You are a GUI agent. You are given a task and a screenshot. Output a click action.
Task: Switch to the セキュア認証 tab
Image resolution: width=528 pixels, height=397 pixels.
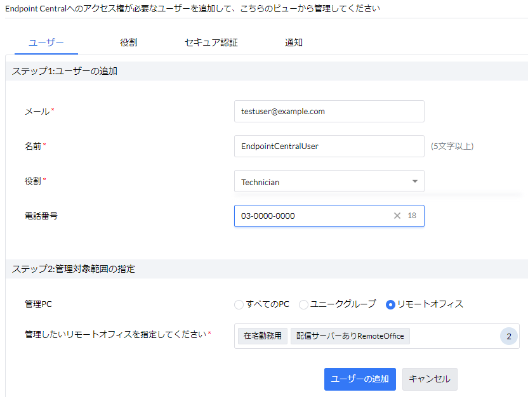coord(211,43)
